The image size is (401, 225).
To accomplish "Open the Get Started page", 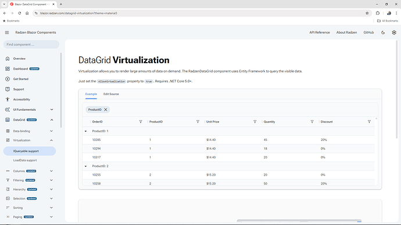I will click(21, 79).
